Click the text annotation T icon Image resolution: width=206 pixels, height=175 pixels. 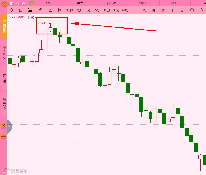pyautogui.click(x=60, y=10)
